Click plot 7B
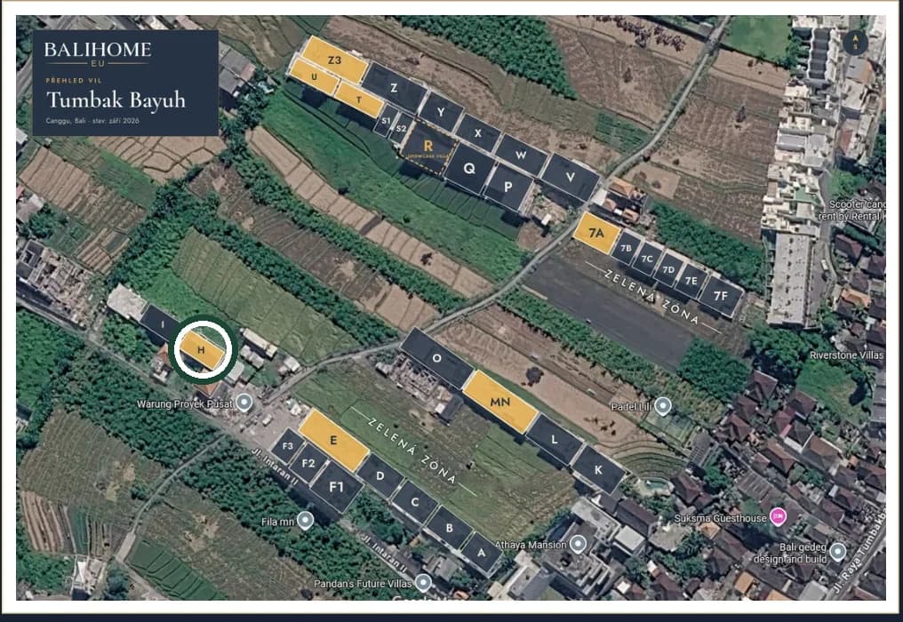The width and height of the screenshot is (903, 622). click(626, 248)
